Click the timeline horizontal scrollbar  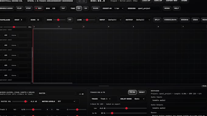point(53,83)
